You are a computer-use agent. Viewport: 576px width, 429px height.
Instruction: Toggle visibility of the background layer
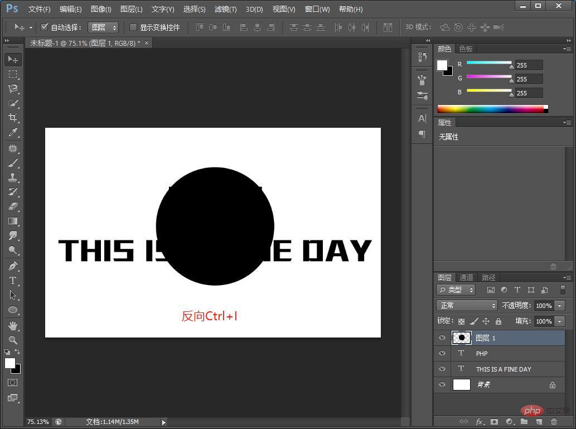pyautogui.click(x=442, y=384)
